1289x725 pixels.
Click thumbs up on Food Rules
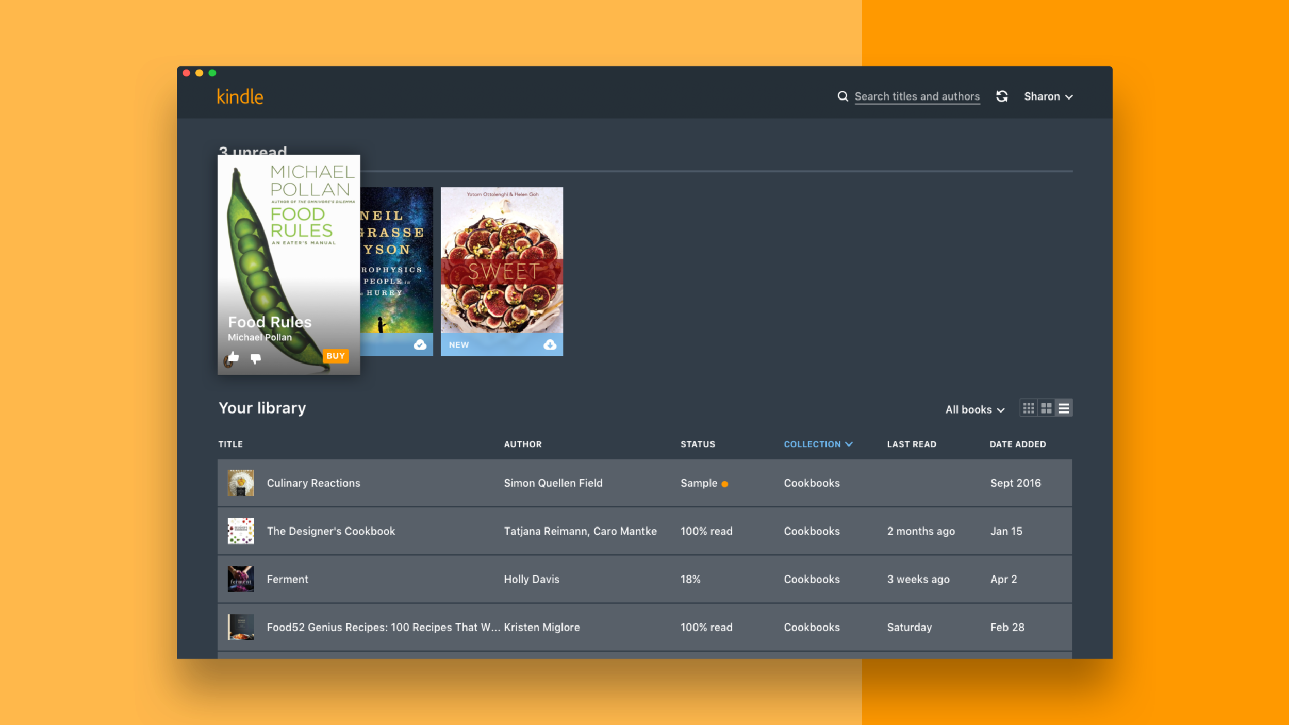pyautogui.click(x=234, y=357)
